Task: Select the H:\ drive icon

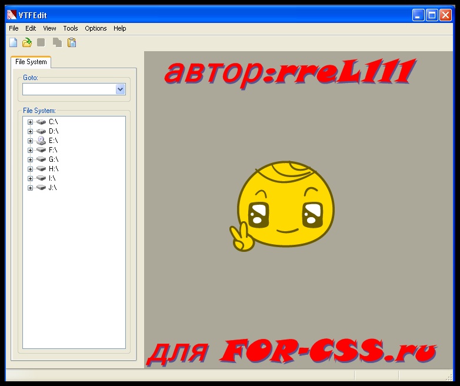Action: pos(41,169)
